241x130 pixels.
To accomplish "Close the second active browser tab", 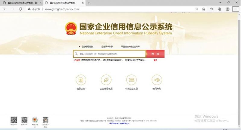I will coord(83,3).
